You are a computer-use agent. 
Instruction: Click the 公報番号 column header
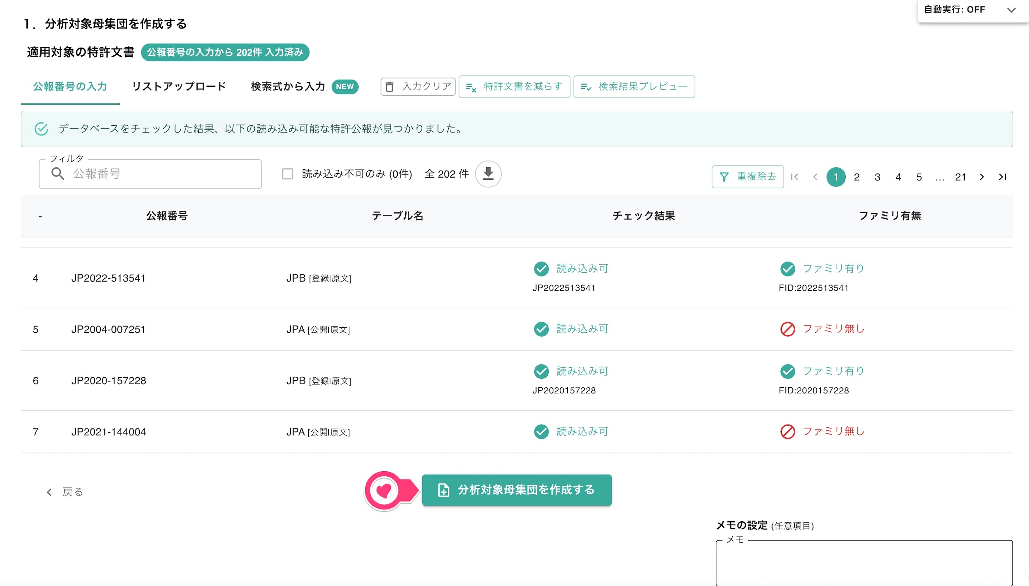pyautogui.click(x=167, y=216)
